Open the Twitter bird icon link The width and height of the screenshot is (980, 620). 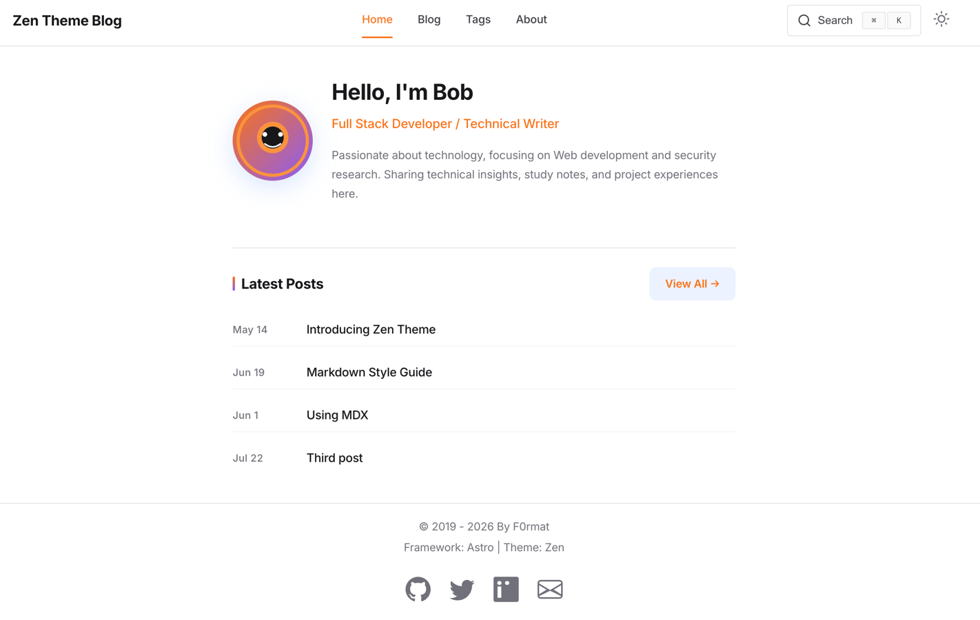pos(462,590)
